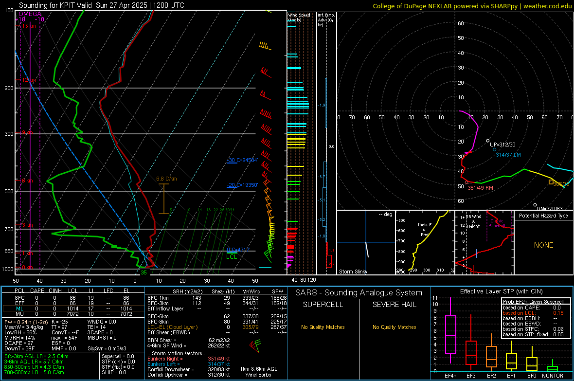This screenshot has width=574, height=381.
Task: Click the DCAPE = 27 value
Action: (x=18, y=343)
